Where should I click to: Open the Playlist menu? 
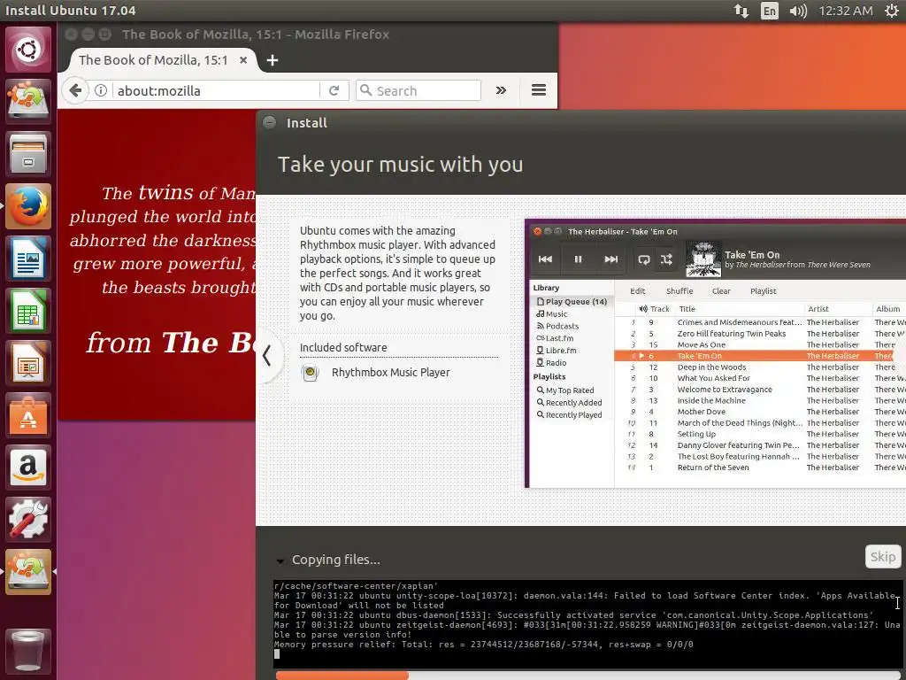(763, 290)
